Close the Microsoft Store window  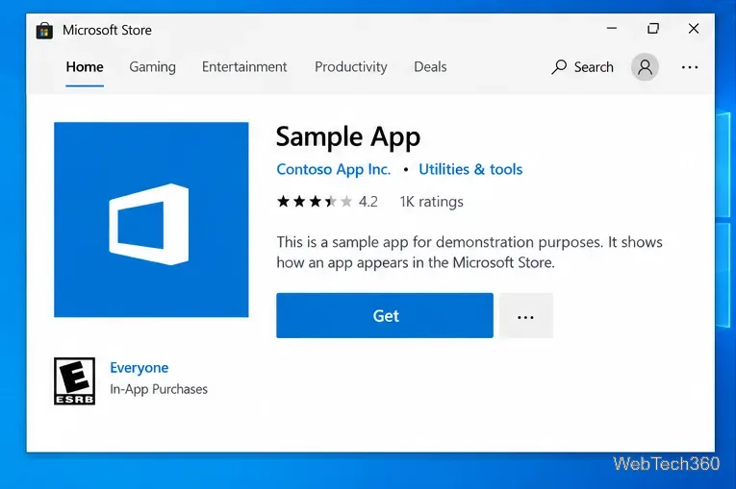click(694, 28)
